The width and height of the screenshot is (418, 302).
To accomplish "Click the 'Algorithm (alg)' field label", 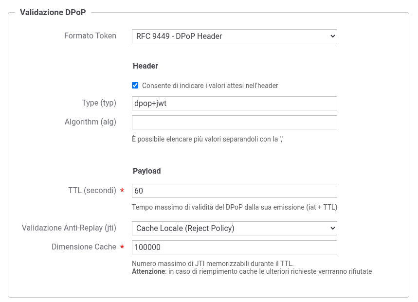I will [90, 122].
